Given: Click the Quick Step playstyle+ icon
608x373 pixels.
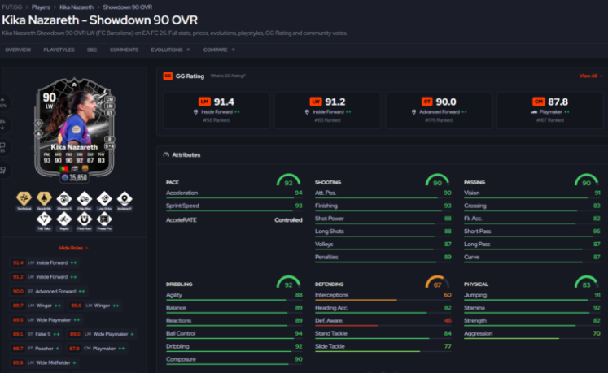Looking at the screenshot, I should click(x=44, y=199).
